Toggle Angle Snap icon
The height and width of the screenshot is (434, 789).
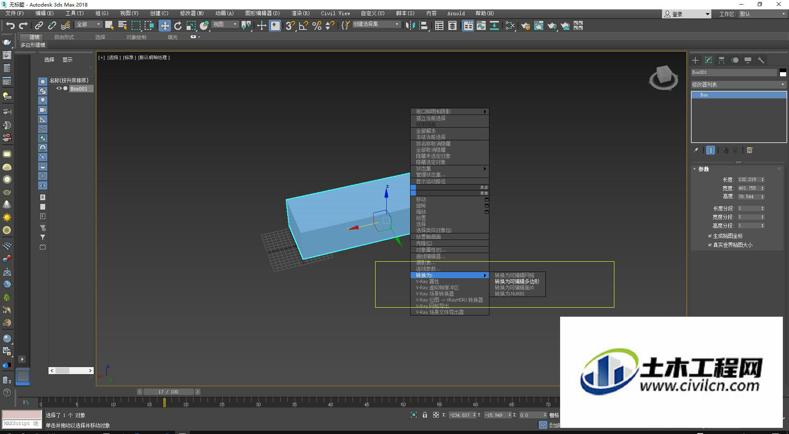click(x=303, y=25)
